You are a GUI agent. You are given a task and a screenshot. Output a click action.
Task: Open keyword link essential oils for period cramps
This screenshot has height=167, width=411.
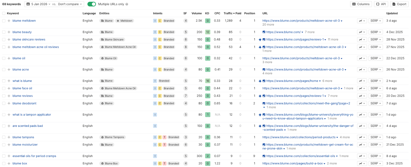34,156
